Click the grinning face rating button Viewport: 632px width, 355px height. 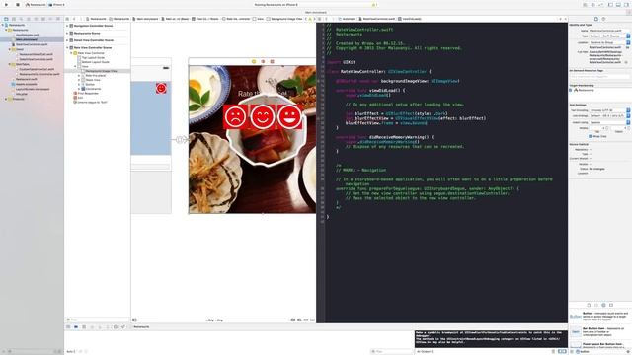[x=289, y=116]
